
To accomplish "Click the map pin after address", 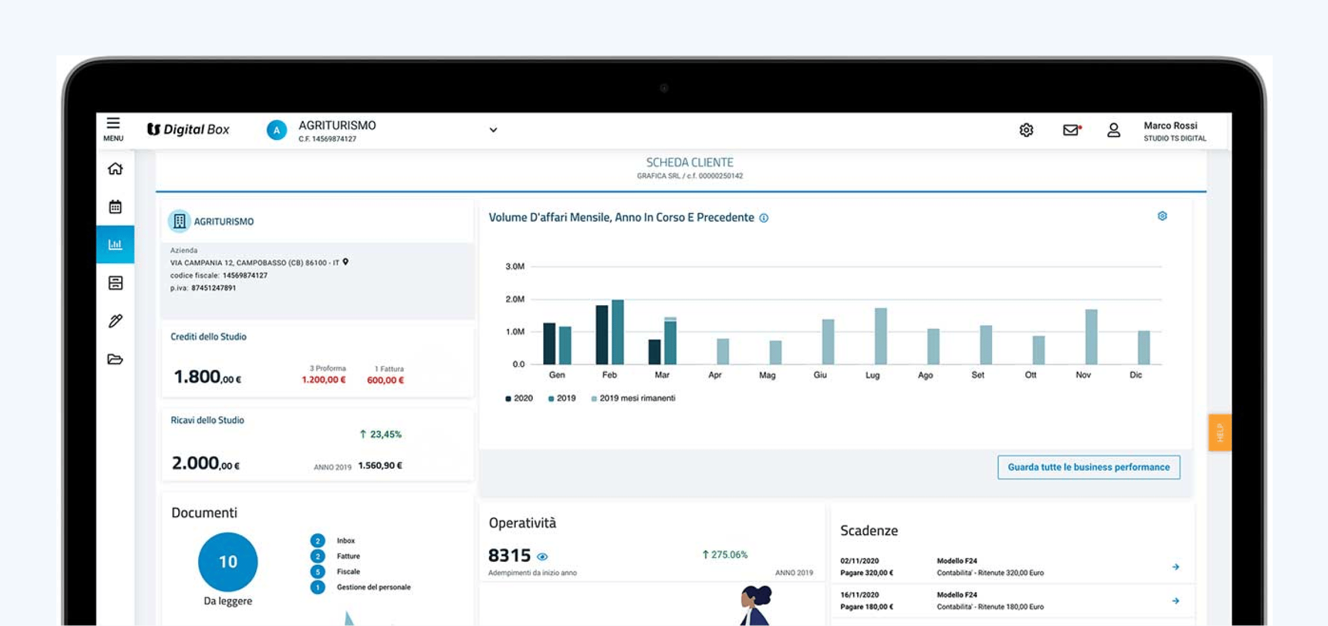I will [345, 262].
